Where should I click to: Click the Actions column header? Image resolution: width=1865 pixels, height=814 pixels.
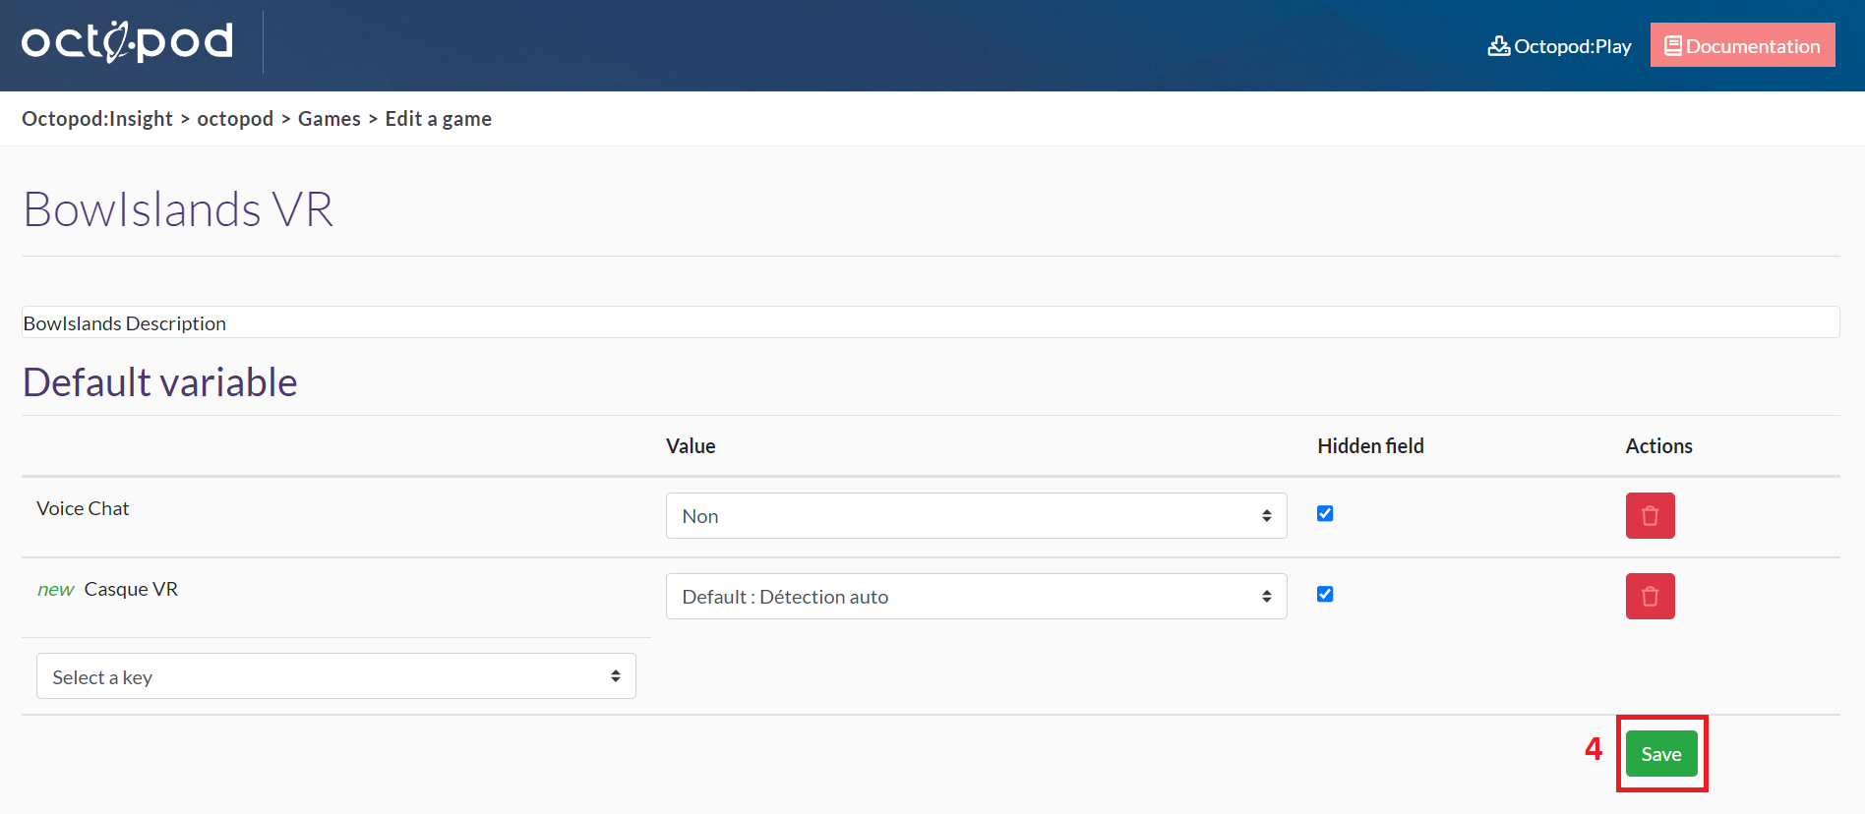1658,446
